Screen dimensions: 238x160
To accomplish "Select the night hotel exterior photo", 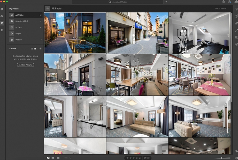I will (75, 33).
